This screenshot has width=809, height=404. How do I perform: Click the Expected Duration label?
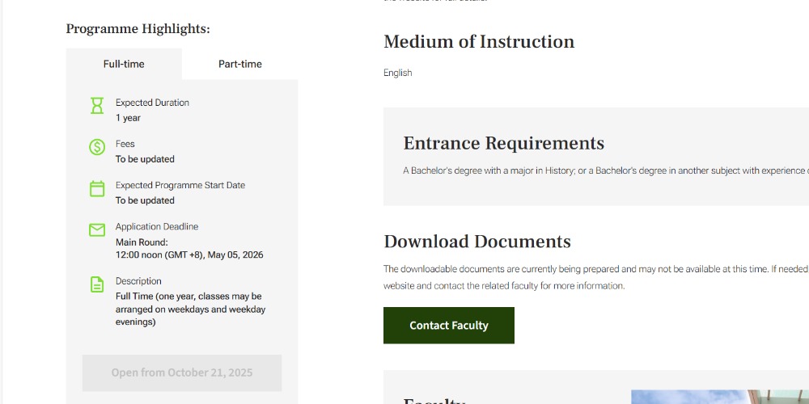pyautogui.click(x=152, y=103)
